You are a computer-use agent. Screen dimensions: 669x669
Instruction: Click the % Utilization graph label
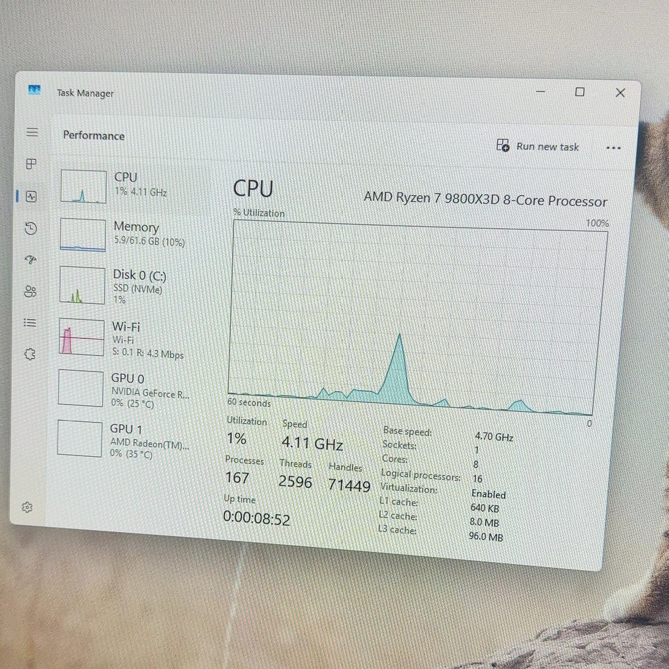pyautogui.click(x=259, y=212)
